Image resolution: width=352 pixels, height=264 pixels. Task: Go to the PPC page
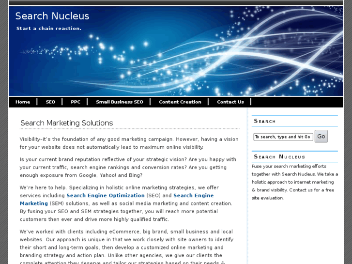pyautogui.click(x=76, y=102)
